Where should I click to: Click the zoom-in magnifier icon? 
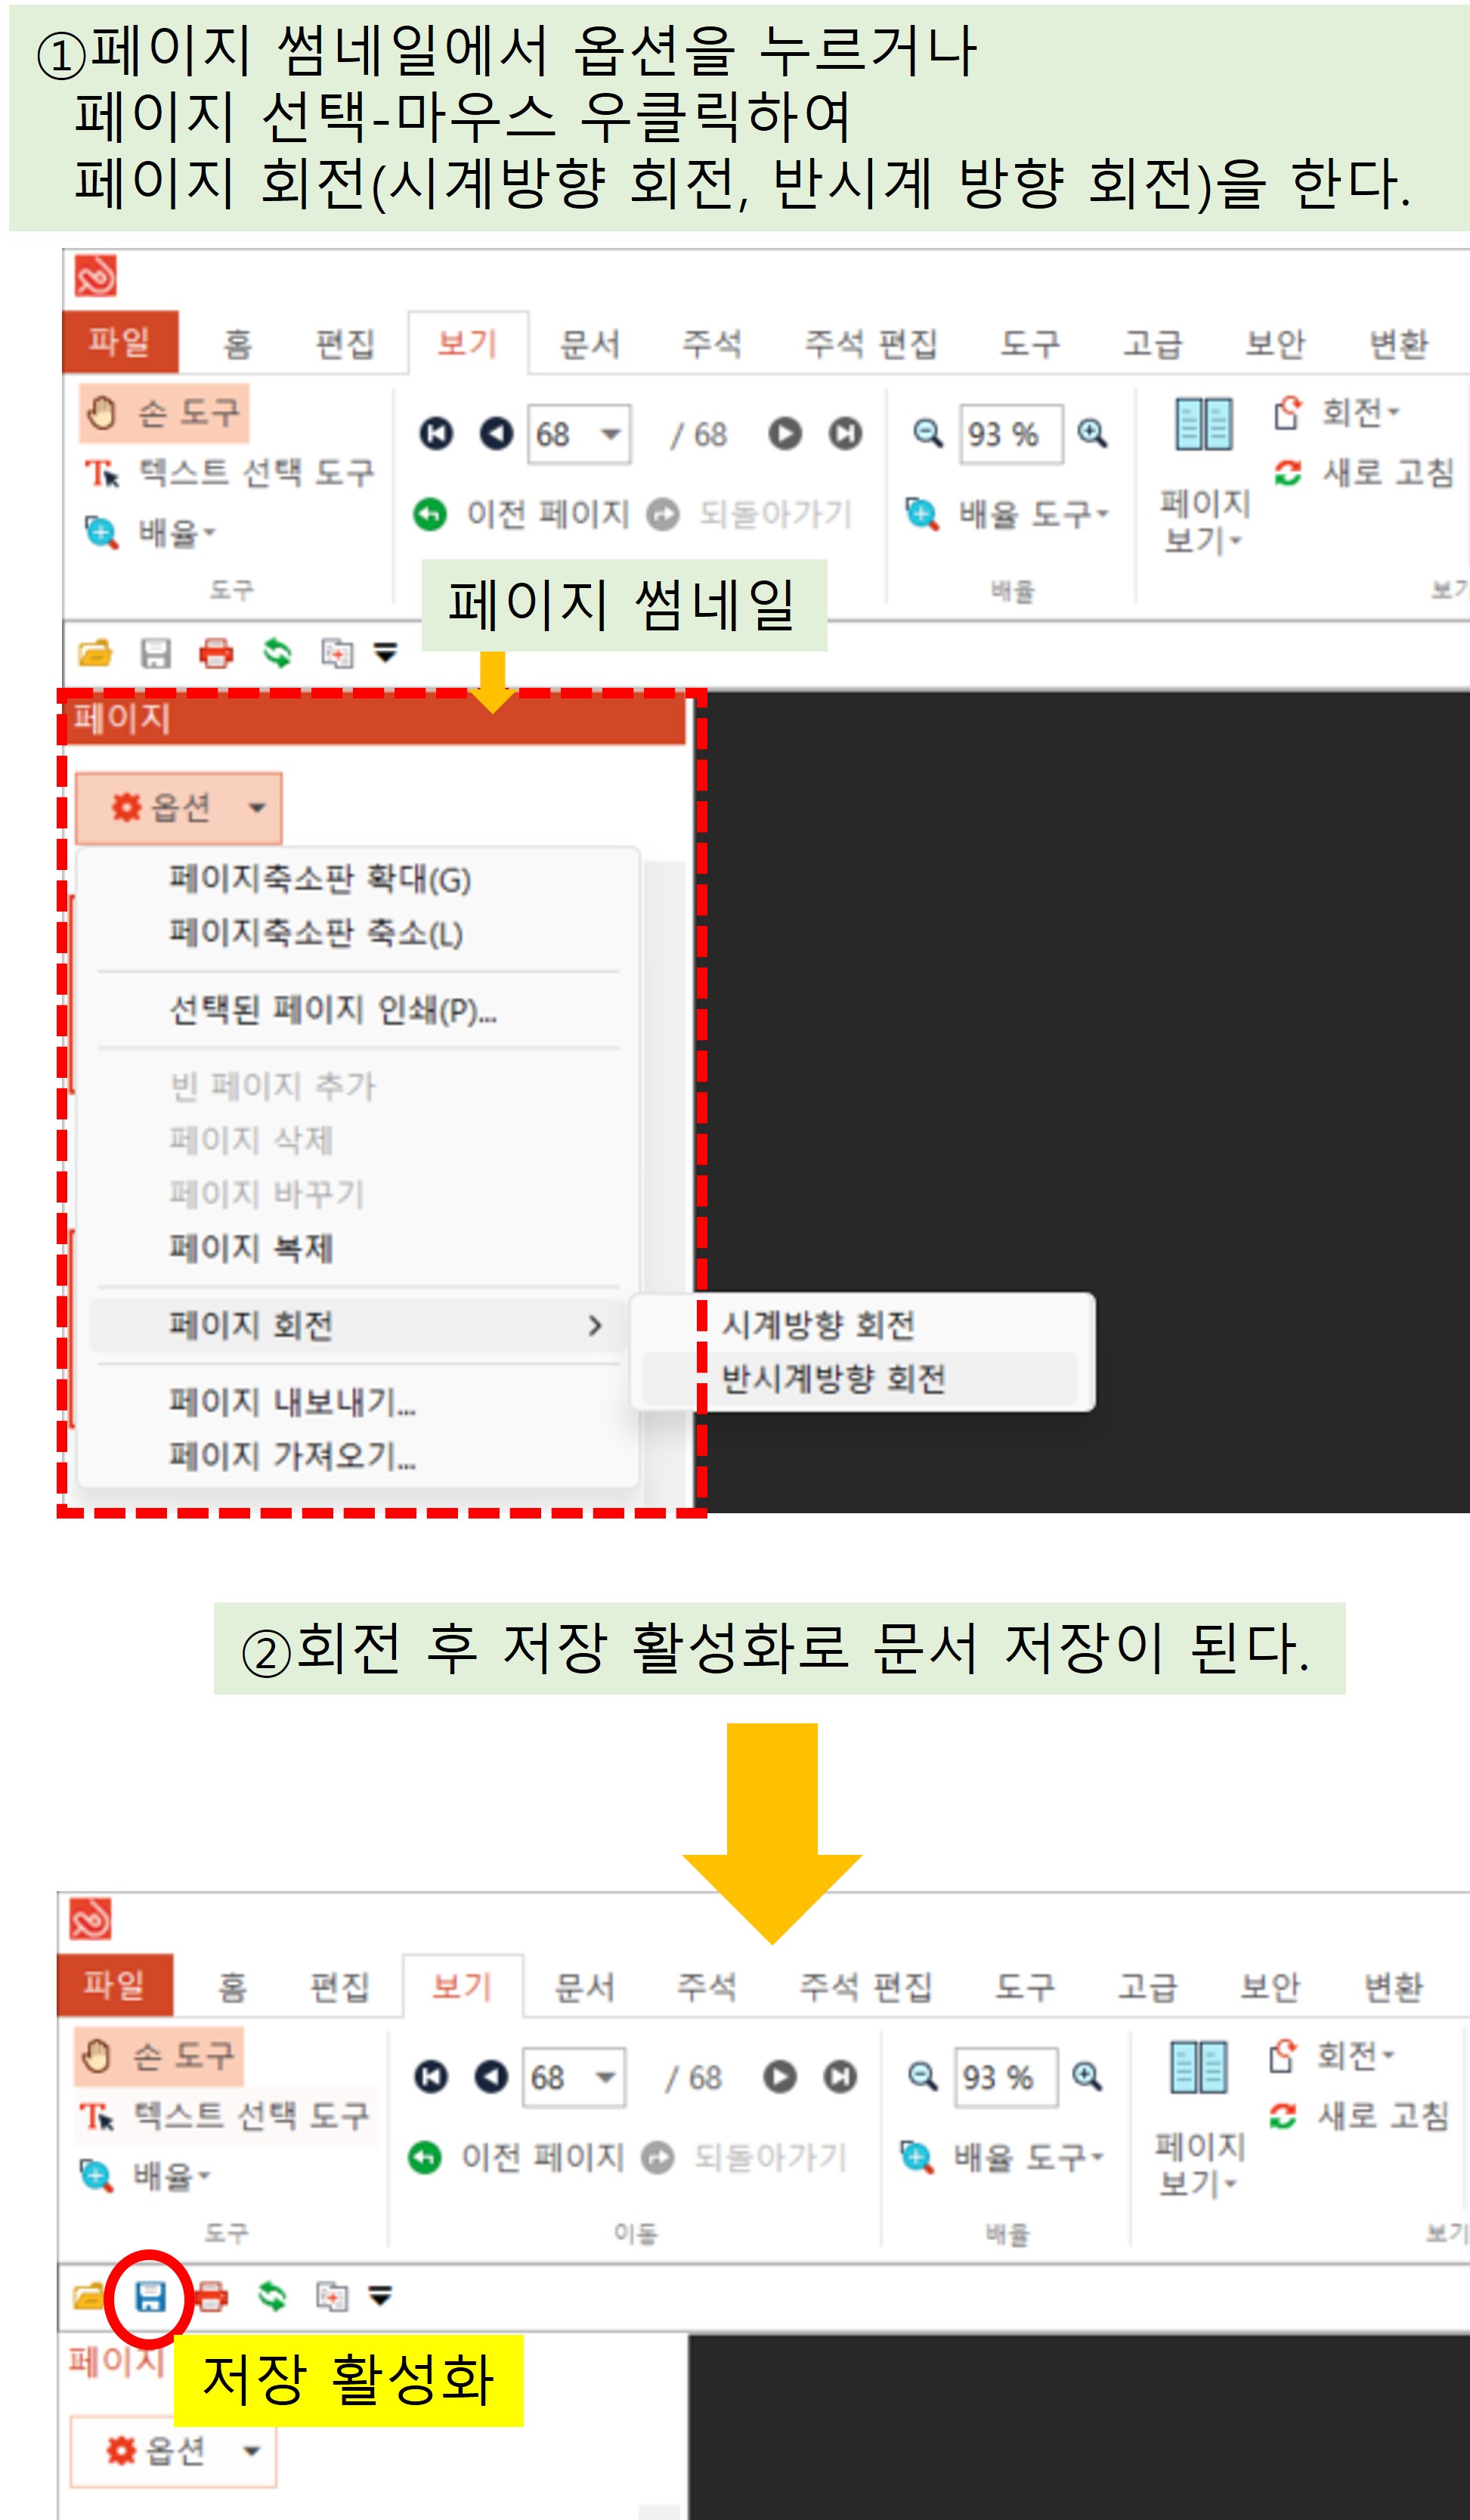[1092, 433]
